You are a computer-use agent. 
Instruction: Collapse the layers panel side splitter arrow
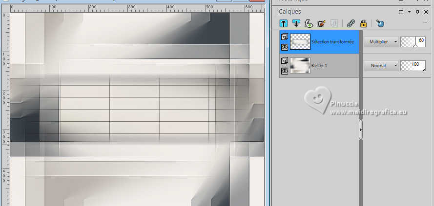[361, 130]
